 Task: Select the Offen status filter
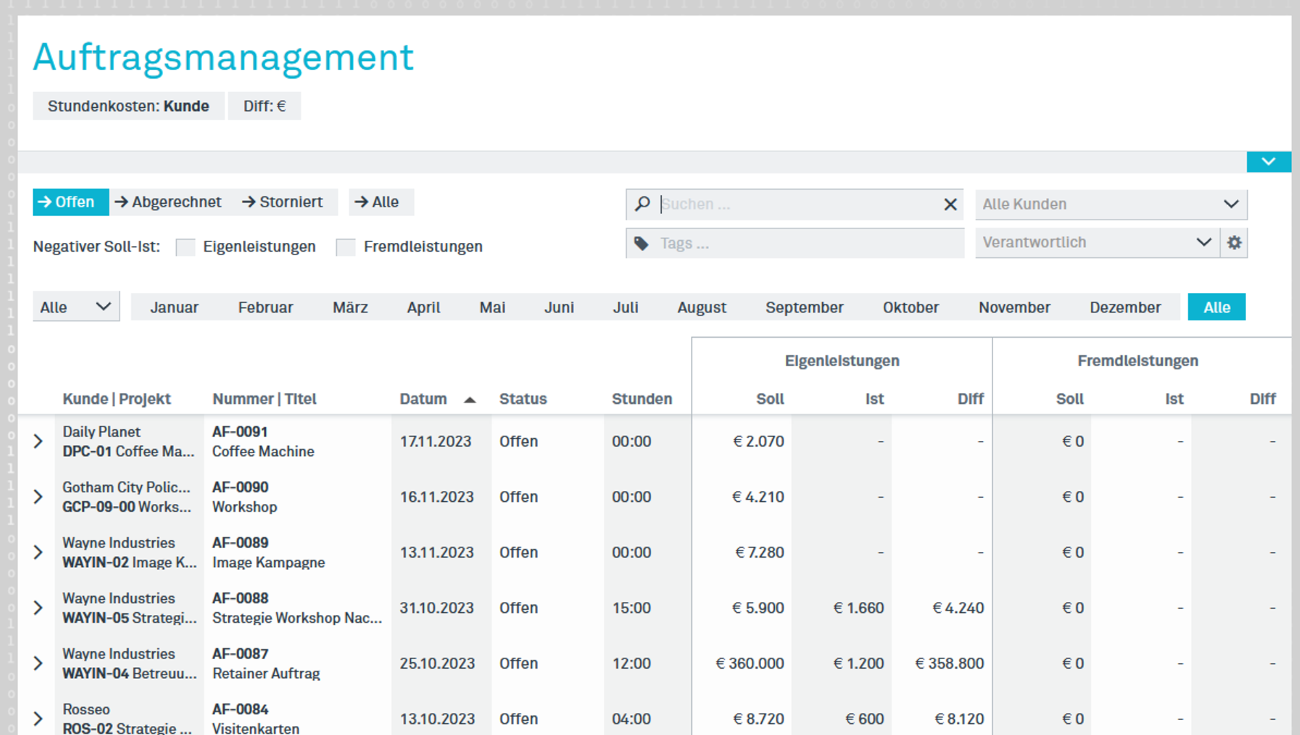pos(71,202)
